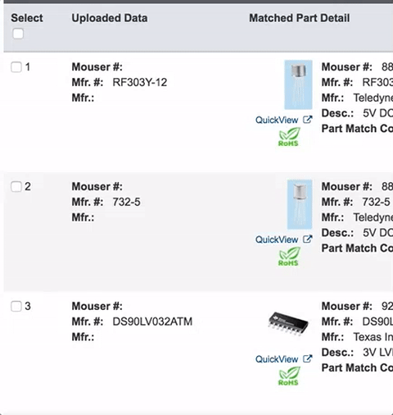Image resolution: width=393 pixels, height=415 pixels.
Task: Open QuickView for RF303Y-12 part
Action: [277, 120]
